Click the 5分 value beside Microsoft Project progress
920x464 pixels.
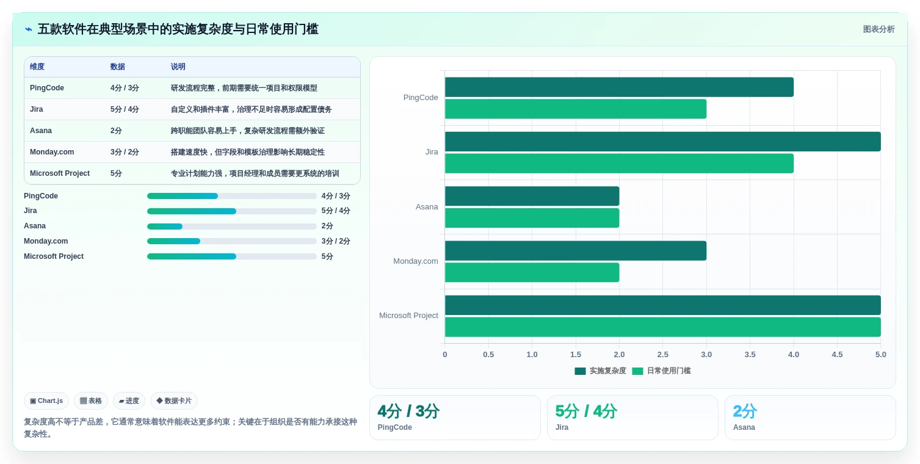coord(327,256)
